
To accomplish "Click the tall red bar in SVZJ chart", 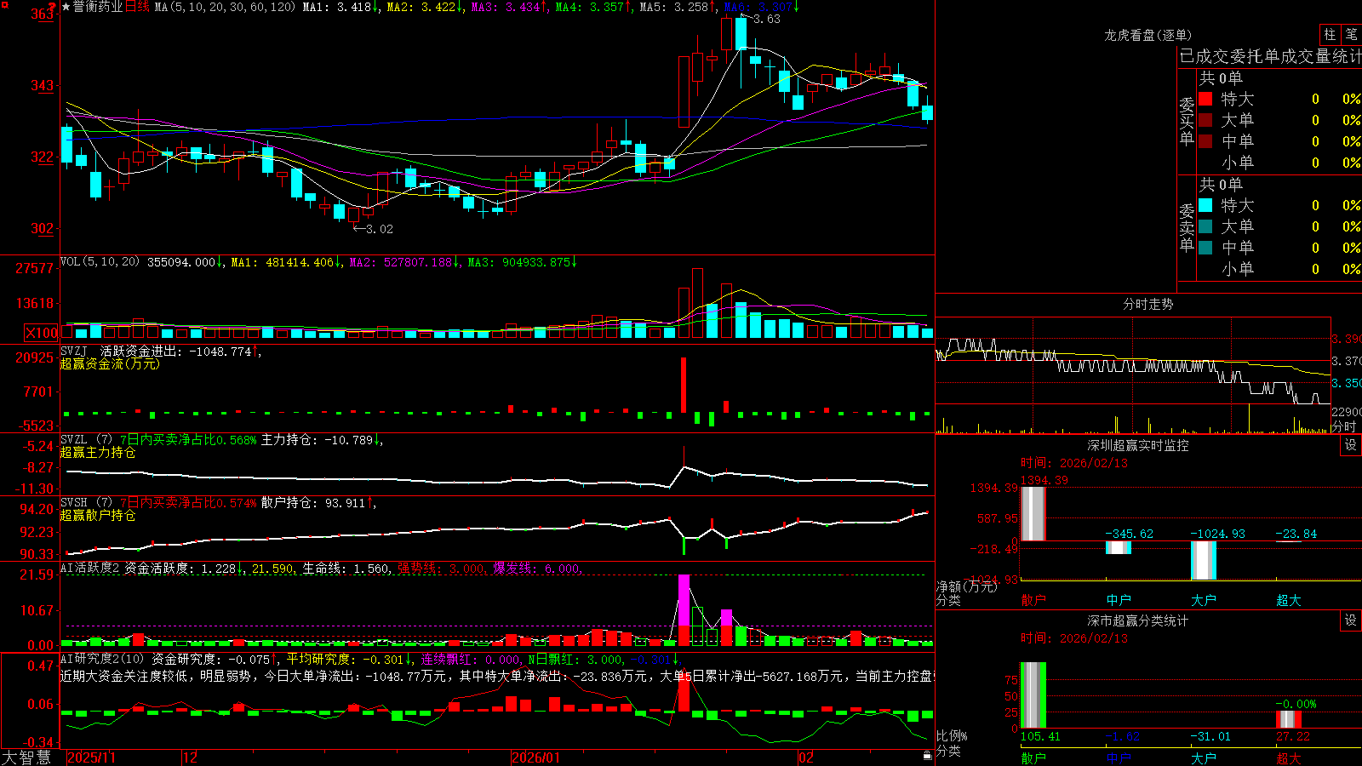I will (683, 386).
